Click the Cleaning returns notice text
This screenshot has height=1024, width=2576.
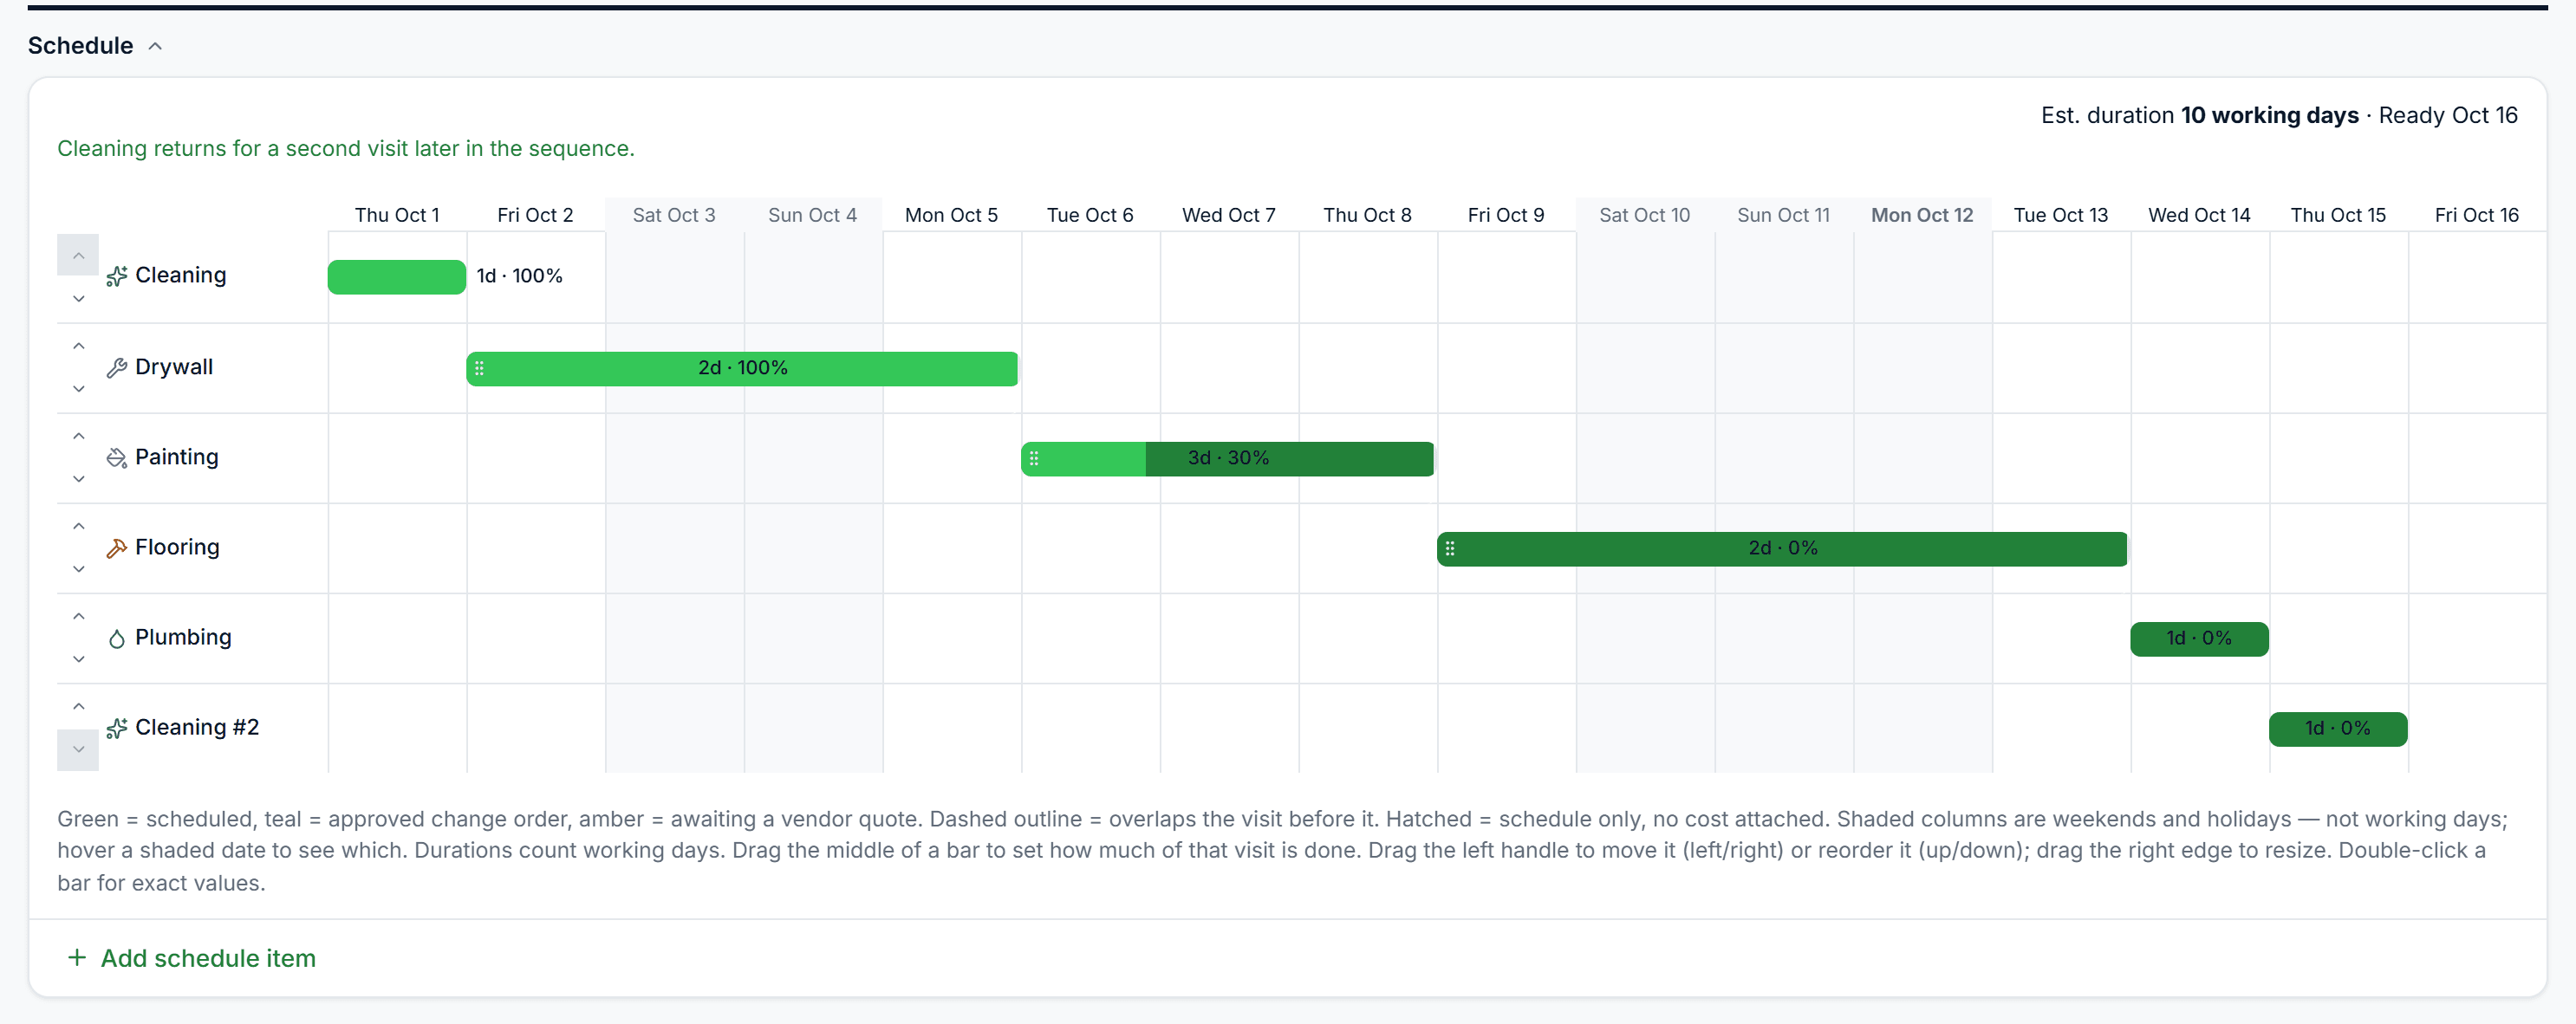346,148
